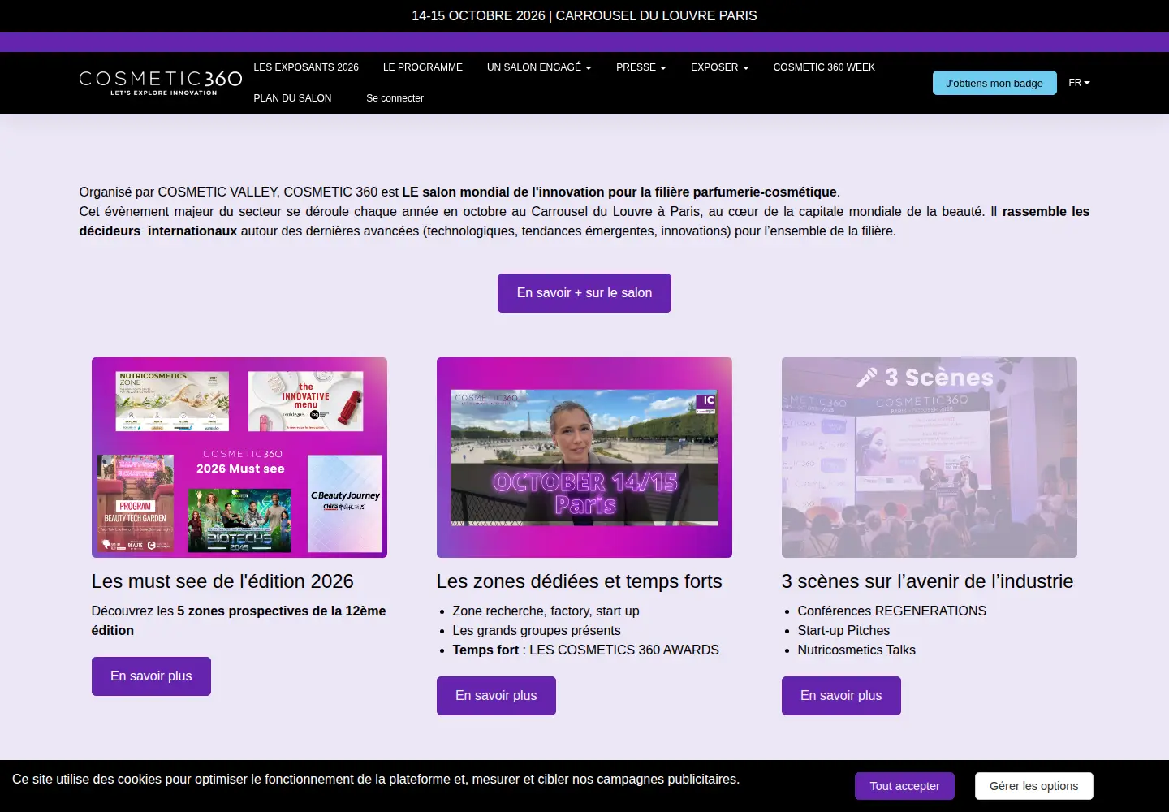Click heading Les zones dédiées et temps forts

[580, 581]
